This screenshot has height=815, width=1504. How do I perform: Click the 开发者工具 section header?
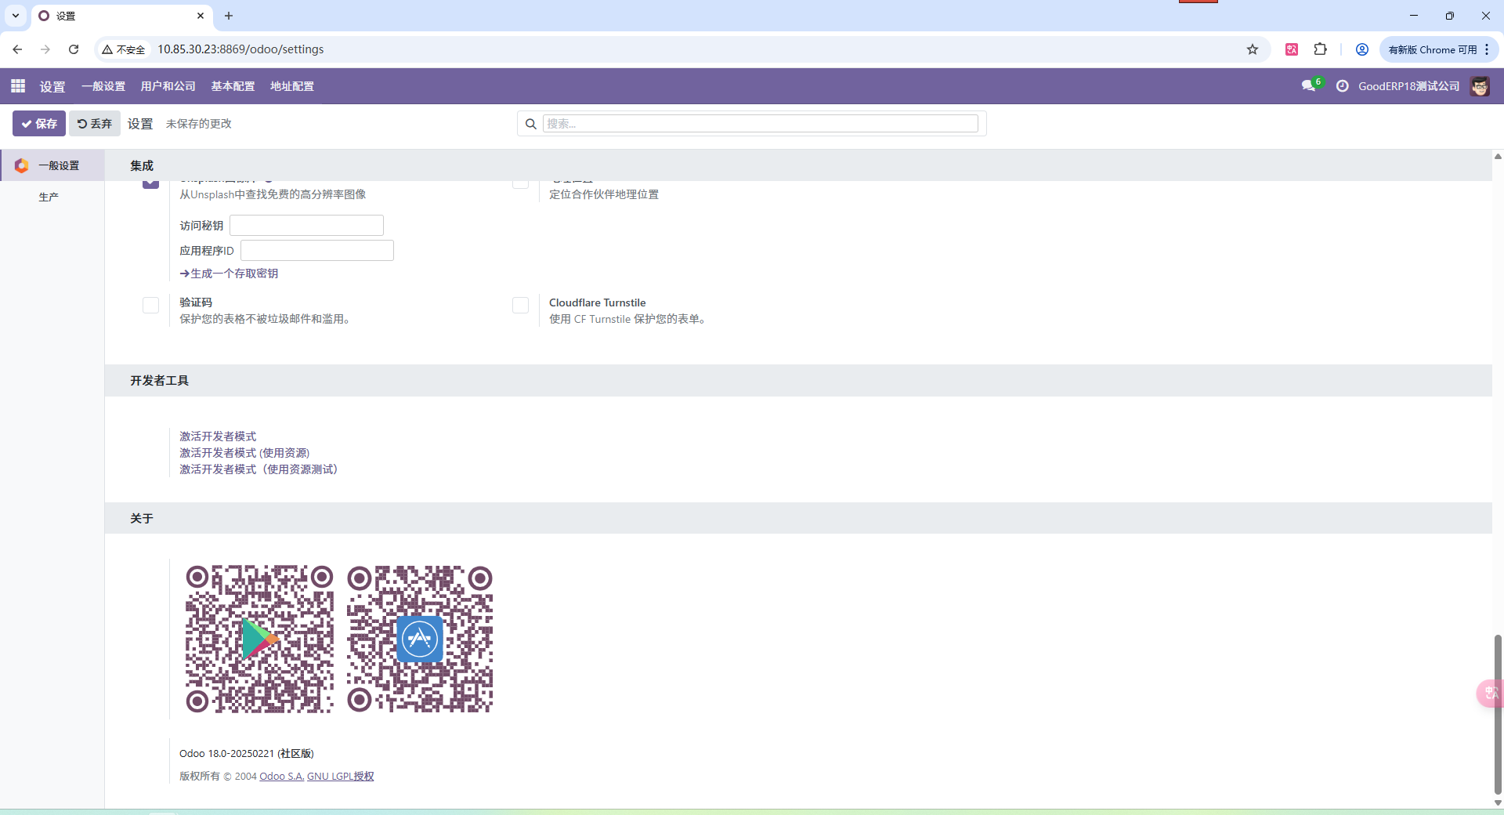tap(160, 381)
